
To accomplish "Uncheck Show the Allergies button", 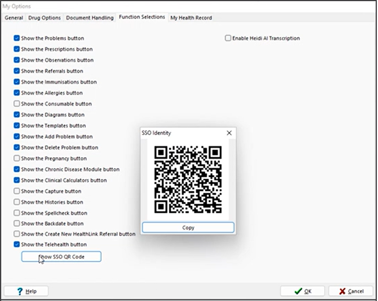I will tap(17, 93).
